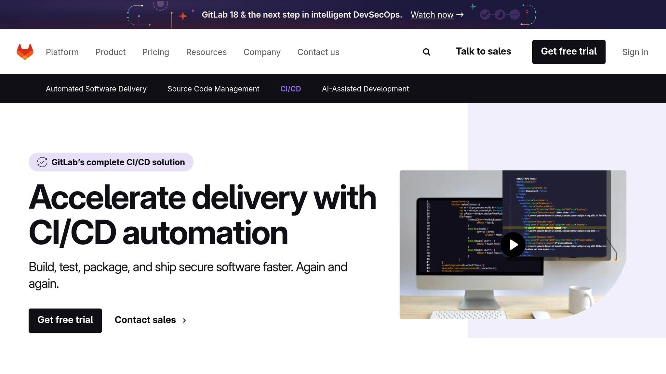Select Source Code Management tab
Image resolution: width=666 pixels, height=374 pixels.
tap(213, 89)
